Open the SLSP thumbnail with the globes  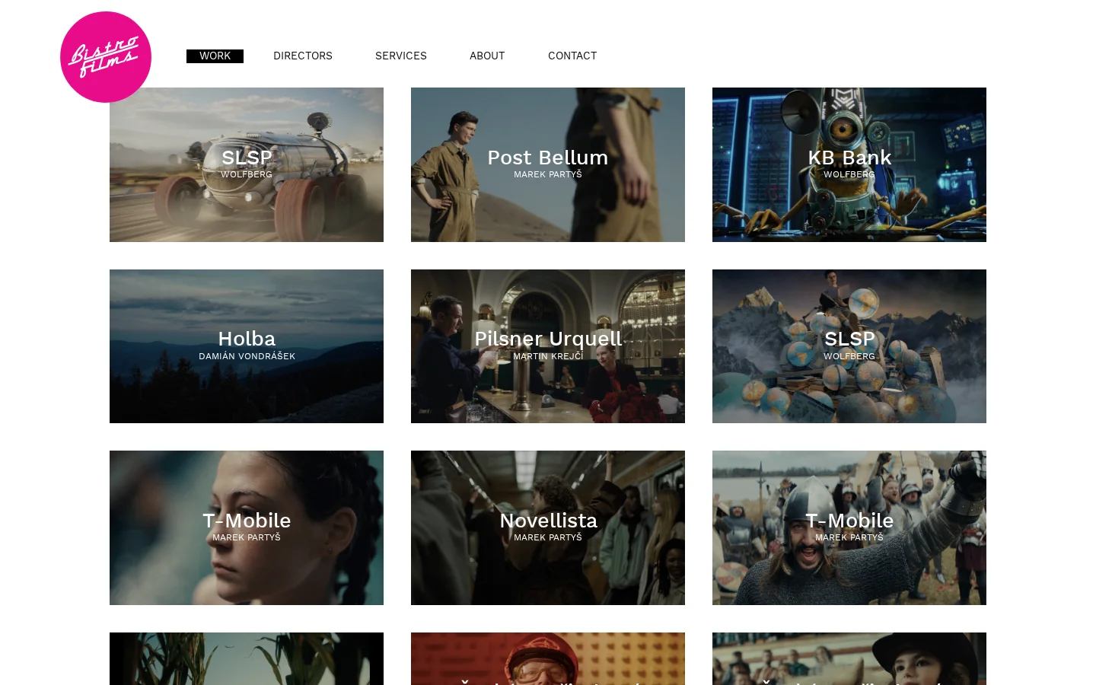(849, 346)
